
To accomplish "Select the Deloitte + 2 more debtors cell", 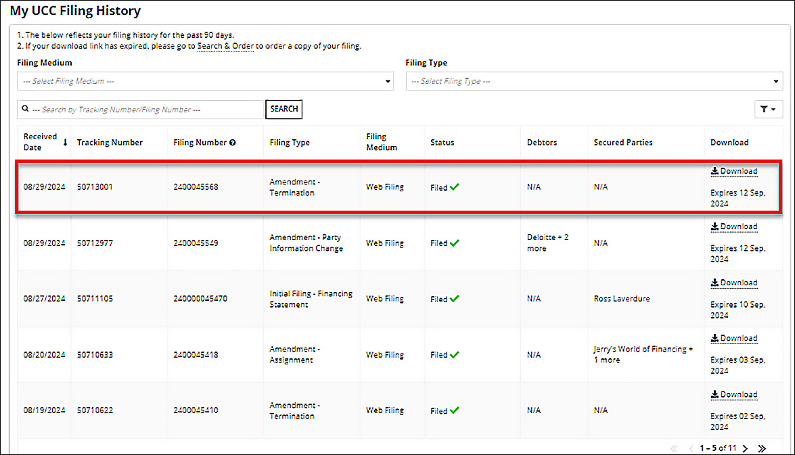I will (547, 243).
